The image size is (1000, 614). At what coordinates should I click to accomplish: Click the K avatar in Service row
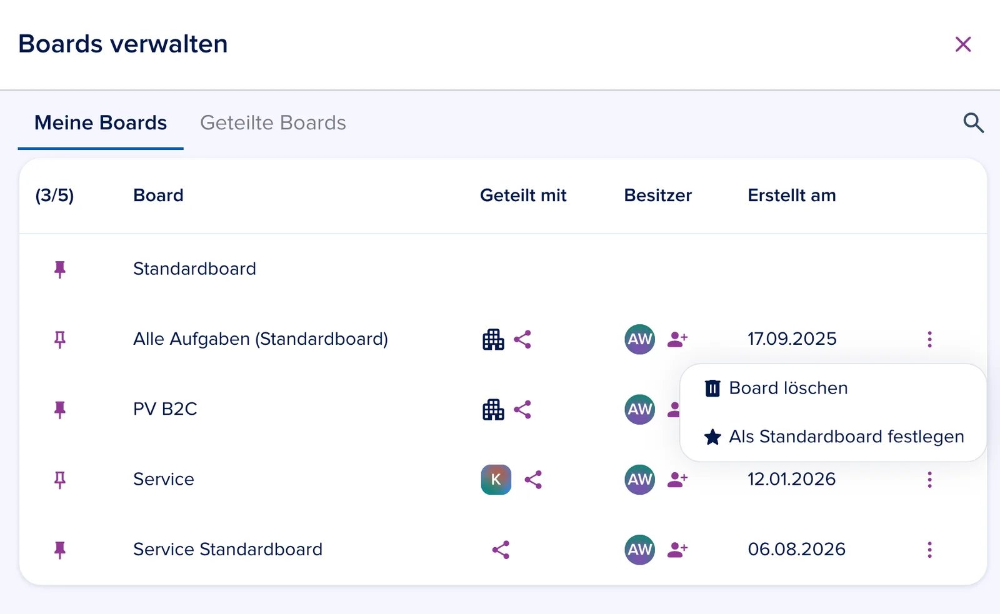[x=496, y=480]
